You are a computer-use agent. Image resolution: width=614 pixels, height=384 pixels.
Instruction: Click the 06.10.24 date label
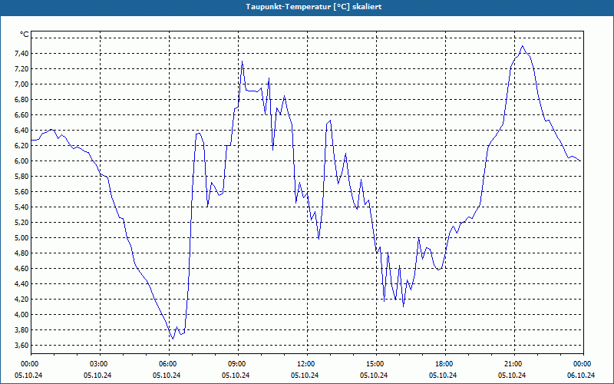point(581,376)
